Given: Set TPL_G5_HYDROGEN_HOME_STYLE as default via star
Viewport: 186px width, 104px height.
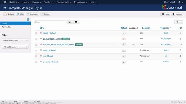Looking at the screenshot, I should coord(124,45).
